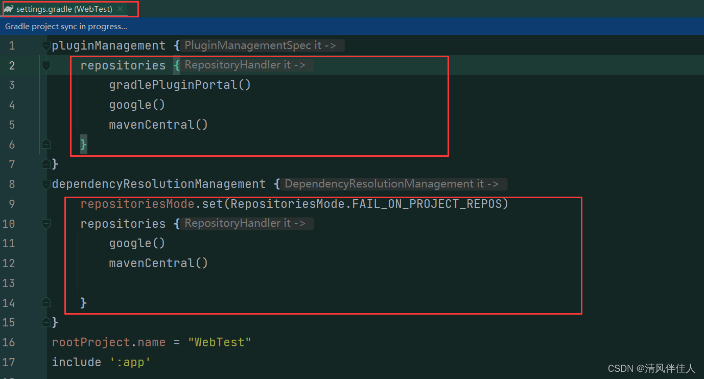Click 'google()' on line 11

pos(137,243)
